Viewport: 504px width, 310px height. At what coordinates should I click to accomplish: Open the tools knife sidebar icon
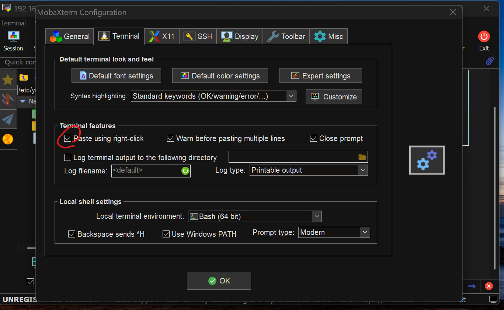(x=8, y=99)
